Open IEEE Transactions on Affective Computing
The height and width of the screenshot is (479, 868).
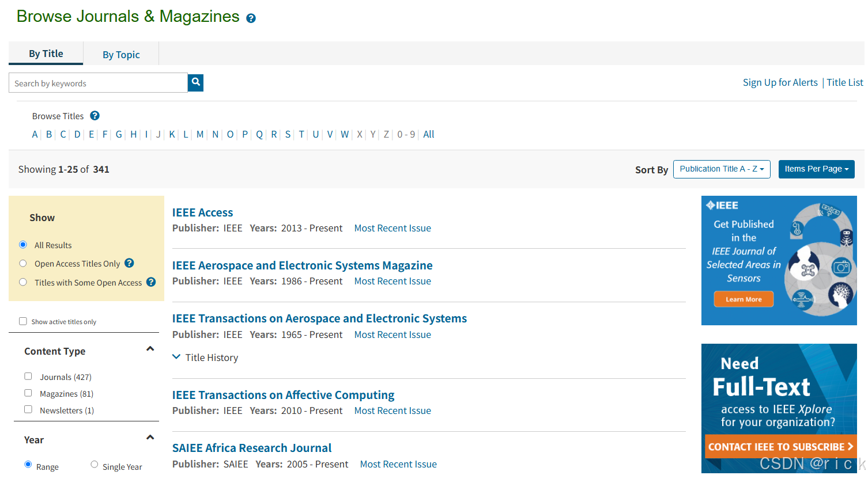(x=283, y=395)
